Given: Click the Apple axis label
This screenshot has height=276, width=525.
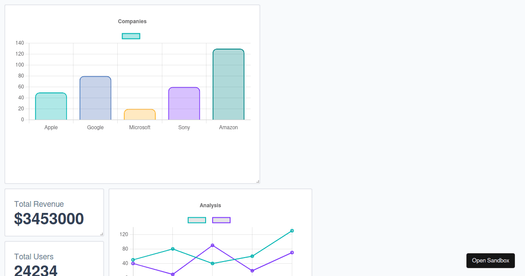Looking at the screenshot, I should click(x=51, y=127).
